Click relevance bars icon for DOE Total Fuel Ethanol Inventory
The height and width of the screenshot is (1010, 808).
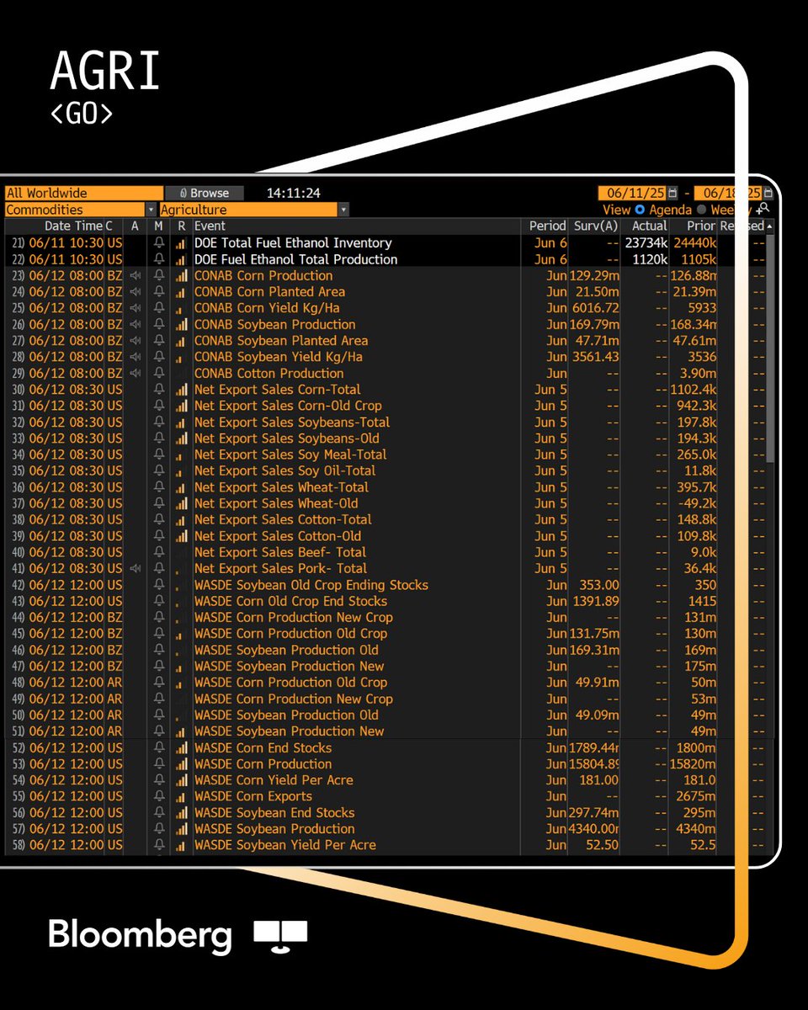tap(181, 243)
